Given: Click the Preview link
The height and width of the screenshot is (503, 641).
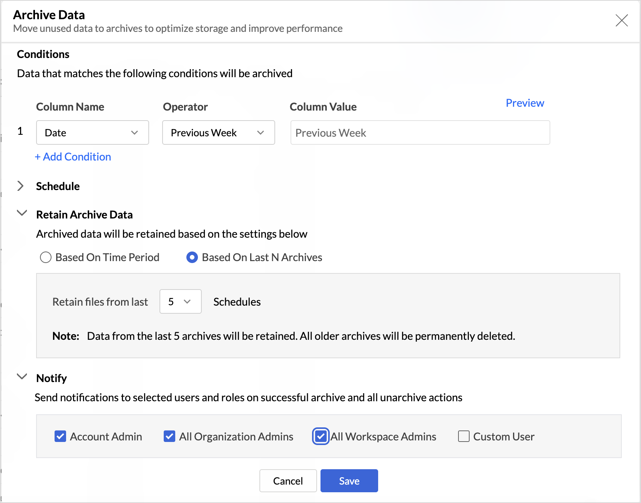Looking at the screenshot, I should [x=525, y=103].
